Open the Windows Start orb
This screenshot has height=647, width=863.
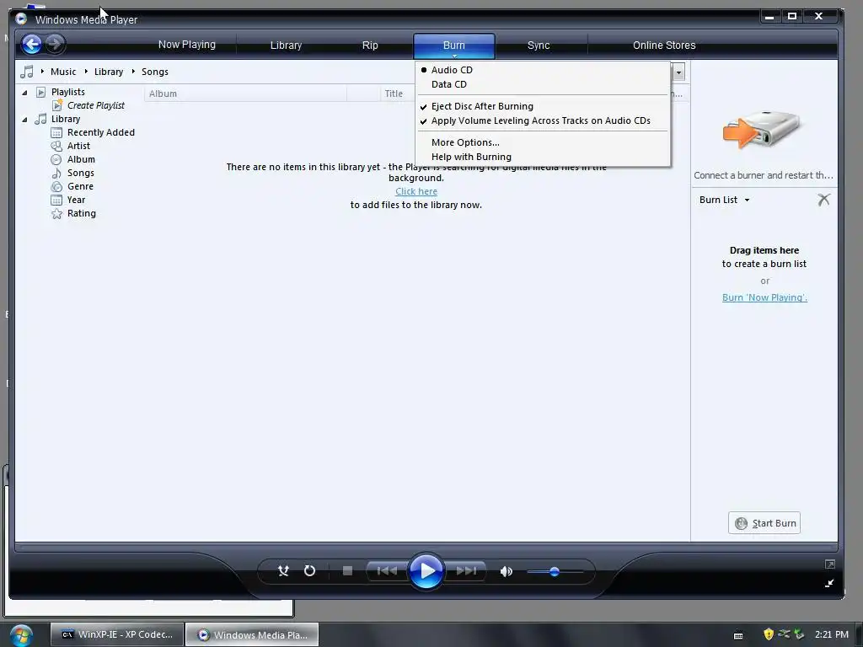(x=20, y=634)
